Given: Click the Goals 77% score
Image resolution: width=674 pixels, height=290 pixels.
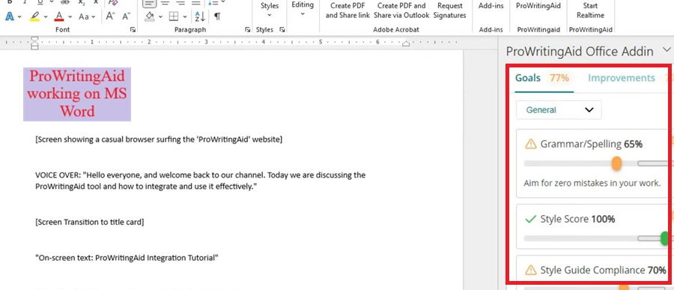Looking at the screenshot, I should click(x=559, y=78).
